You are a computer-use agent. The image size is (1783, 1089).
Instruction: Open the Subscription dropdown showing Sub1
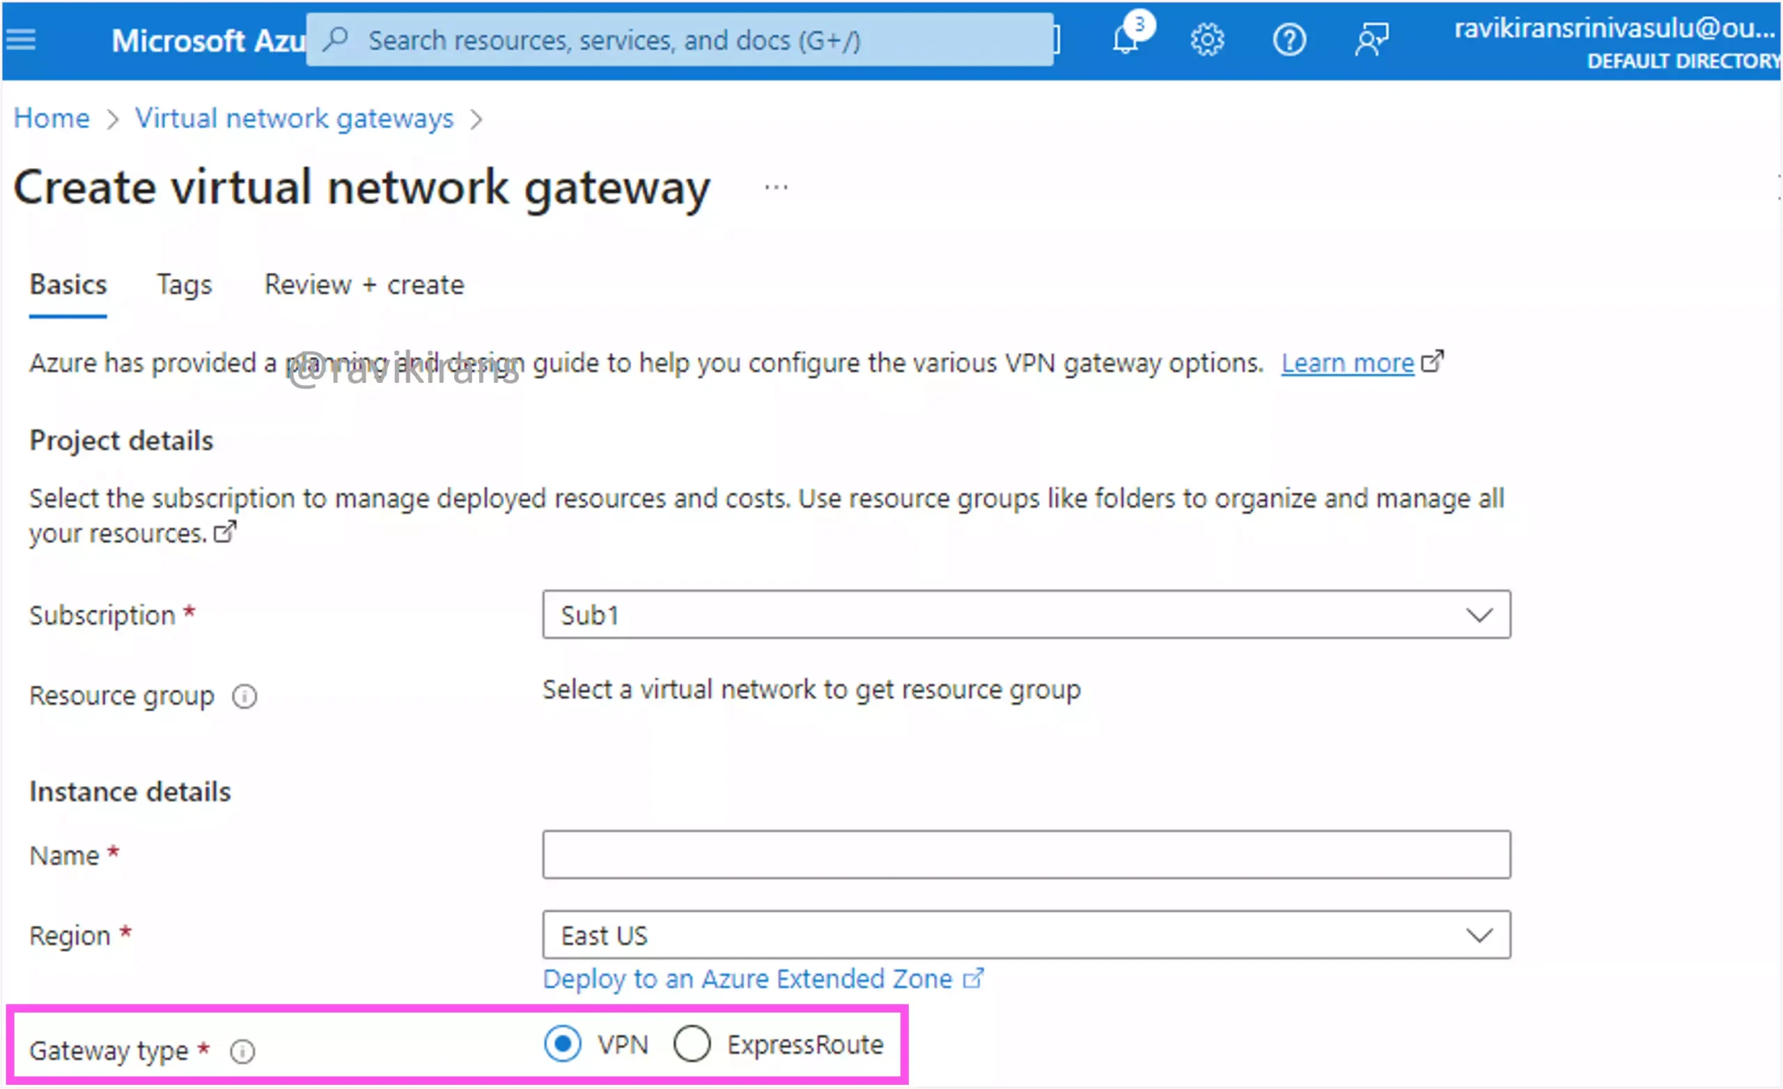tap(1026, 614)
